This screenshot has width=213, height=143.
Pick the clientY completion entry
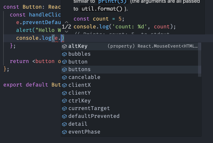point(79,93)
